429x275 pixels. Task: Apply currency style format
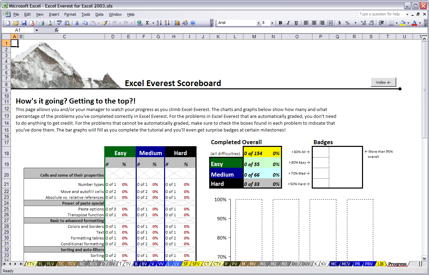point(339,23)
